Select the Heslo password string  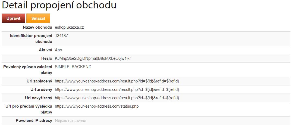pos(93,58)
